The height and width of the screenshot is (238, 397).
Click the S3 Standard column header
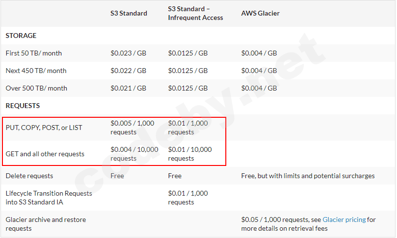pos(129,13)
